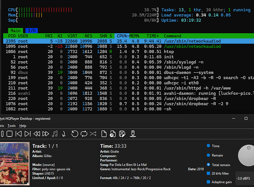254x187 pixels.
Task: Select PID 1095 green networkaudiod process row
Action: (x=129, y=46)
